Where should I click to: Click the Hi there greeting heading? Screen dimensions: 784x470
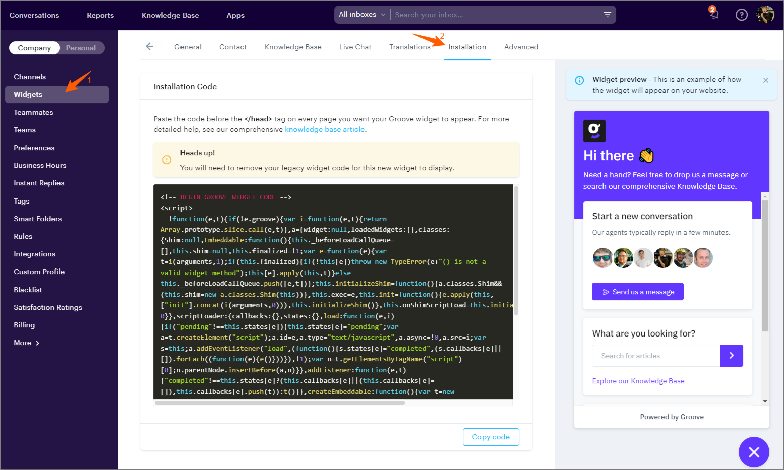pos(618,155)
